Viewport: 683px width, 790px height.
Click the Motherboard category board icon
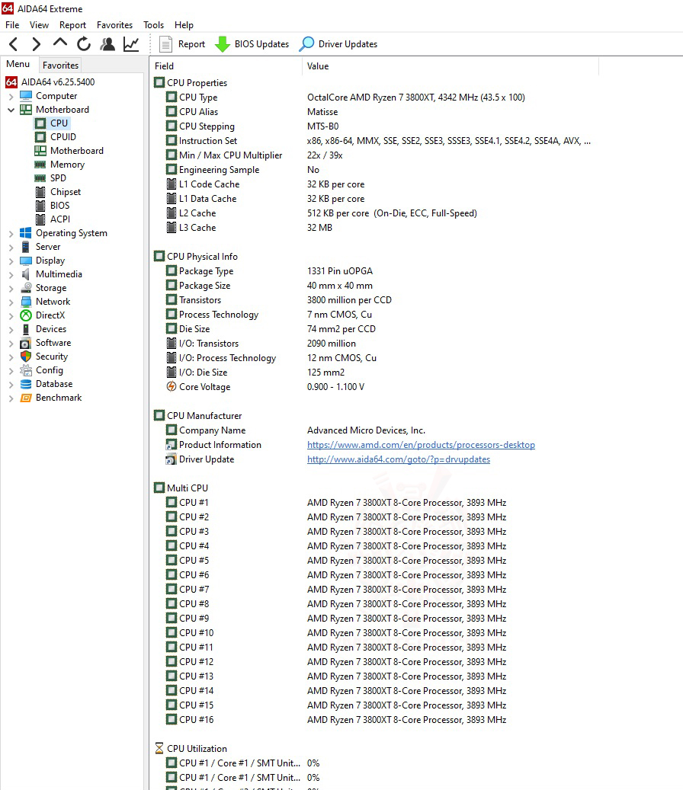click(26, 110)
